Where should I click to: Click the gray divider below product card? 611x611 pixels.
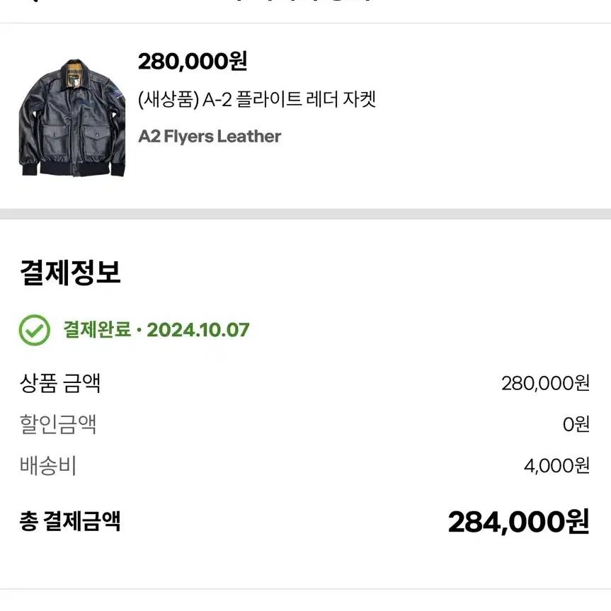click(306, 214)
